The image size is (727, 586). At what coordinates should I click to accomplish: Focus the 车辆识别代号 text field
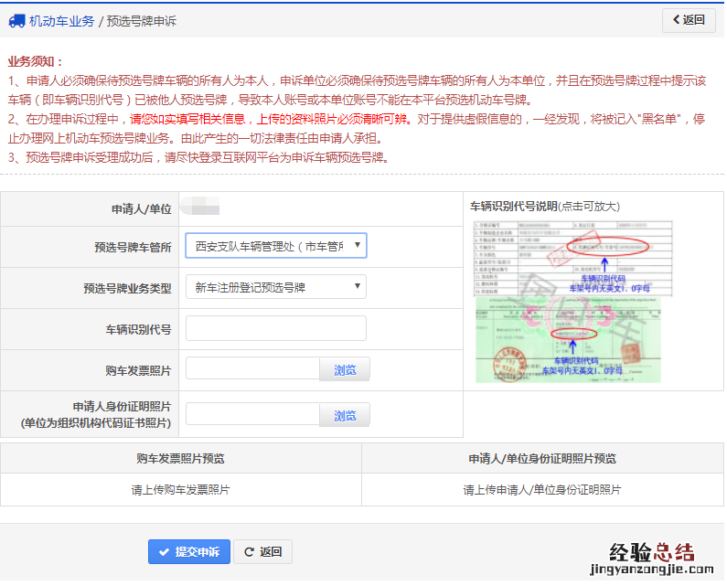pyautogui.click(x=275, y=328)
